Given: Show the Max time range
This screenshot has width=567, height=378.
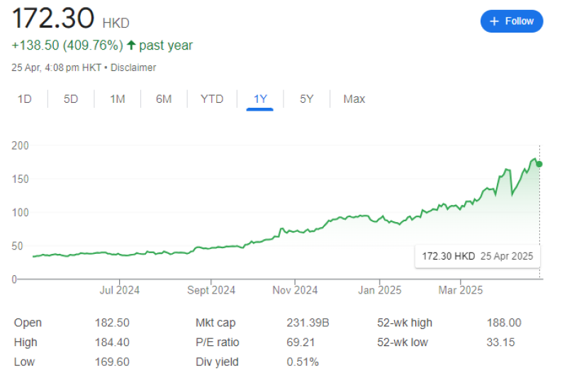Looking at the screenshot, I should 354,99.
